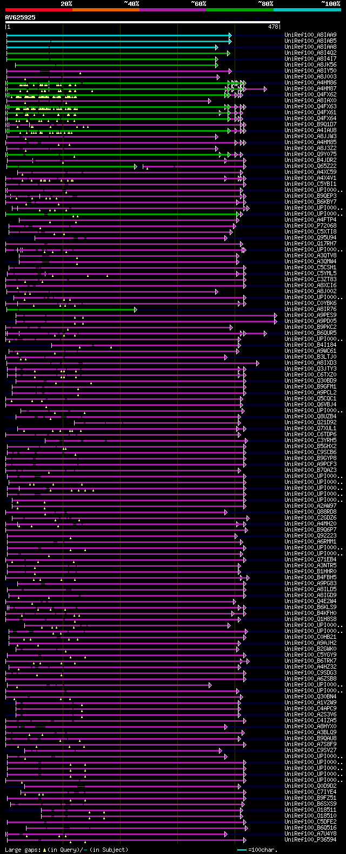346x854 pixels.
Task: Click UniRef100_A8HYX0 label
Action: click(310, 726)
